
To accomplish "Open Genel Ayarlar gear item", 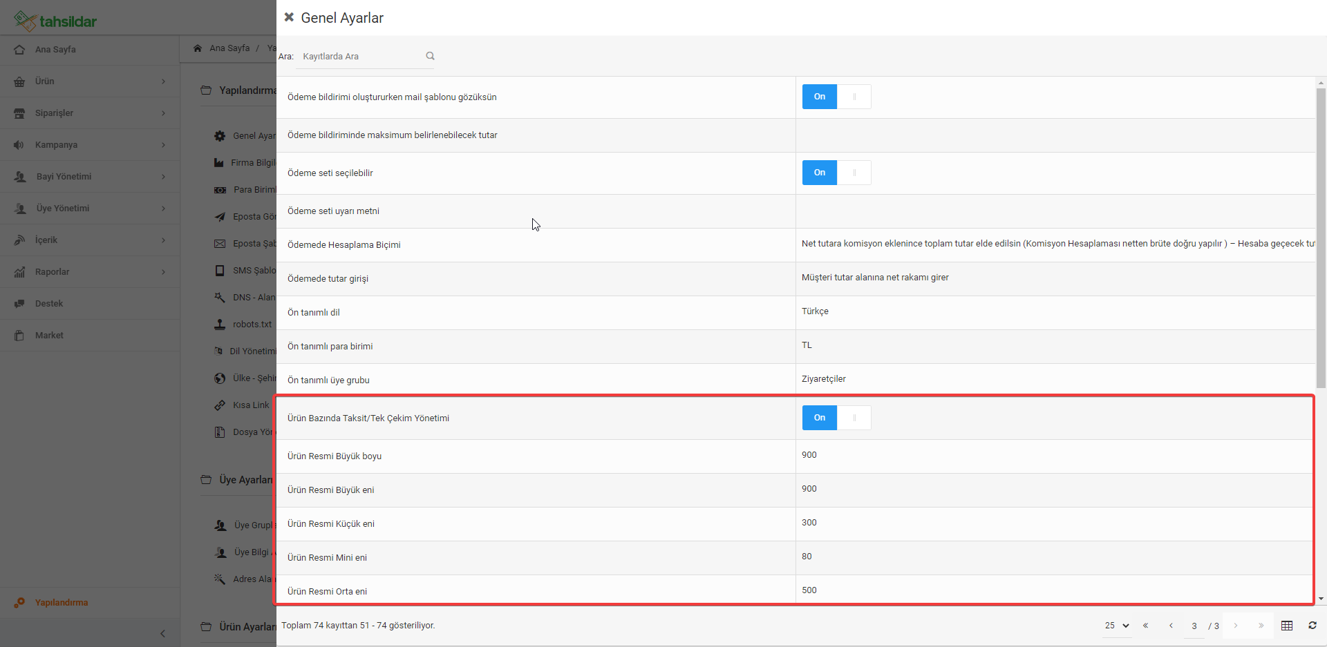I will 220,136.
